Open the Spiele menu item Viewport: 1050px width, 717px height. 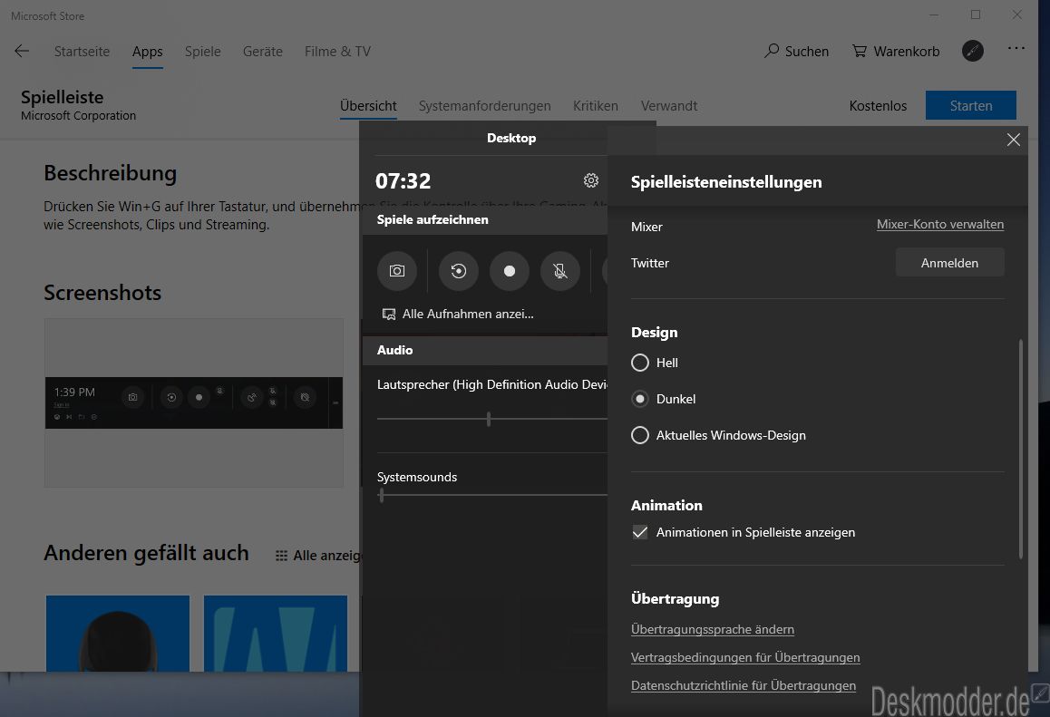[202, 52]
